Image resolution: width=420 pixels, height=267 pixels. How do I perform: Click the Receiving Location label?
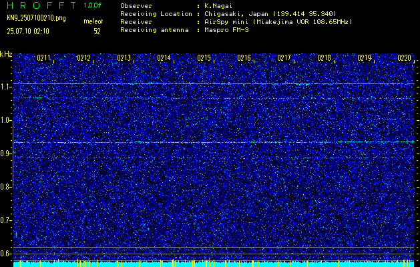point(156,14)
